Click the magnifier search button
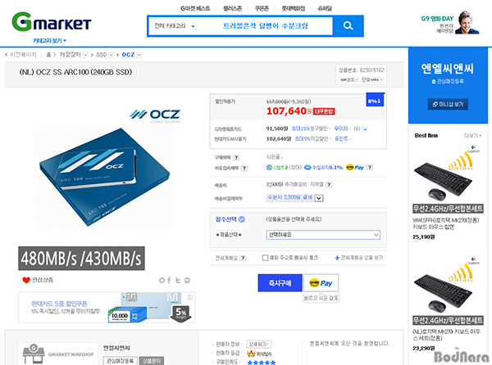 pyautogui.click(x=348, y=25)
